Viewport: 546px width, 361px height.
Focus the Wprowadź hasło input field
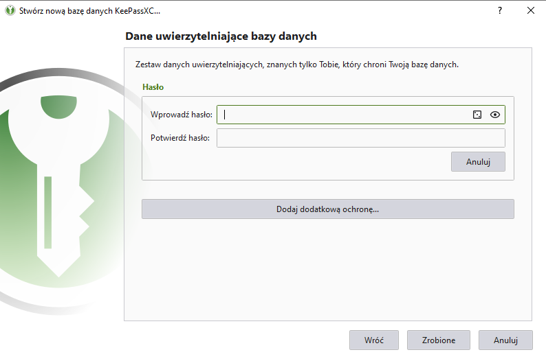click(361, 115)
